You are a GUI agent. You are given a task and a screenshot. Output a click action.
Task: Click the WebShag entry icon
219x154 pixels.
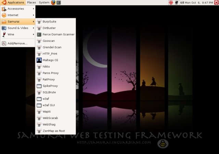click(x=39, y=125)
